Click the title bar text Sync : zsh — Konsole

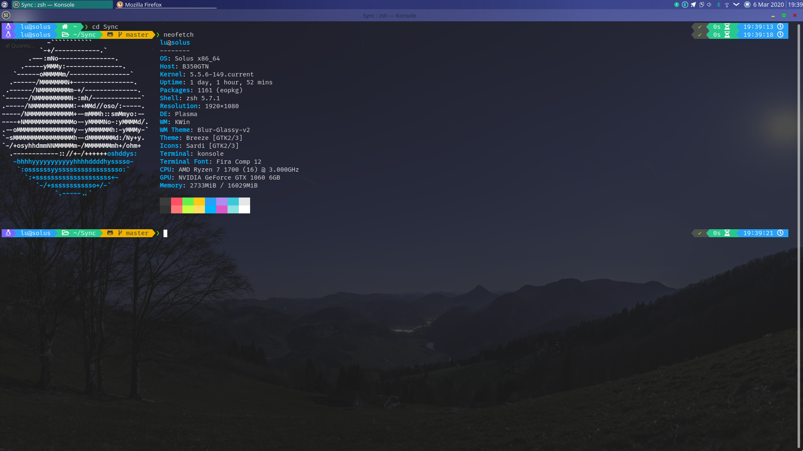(389, 15)
